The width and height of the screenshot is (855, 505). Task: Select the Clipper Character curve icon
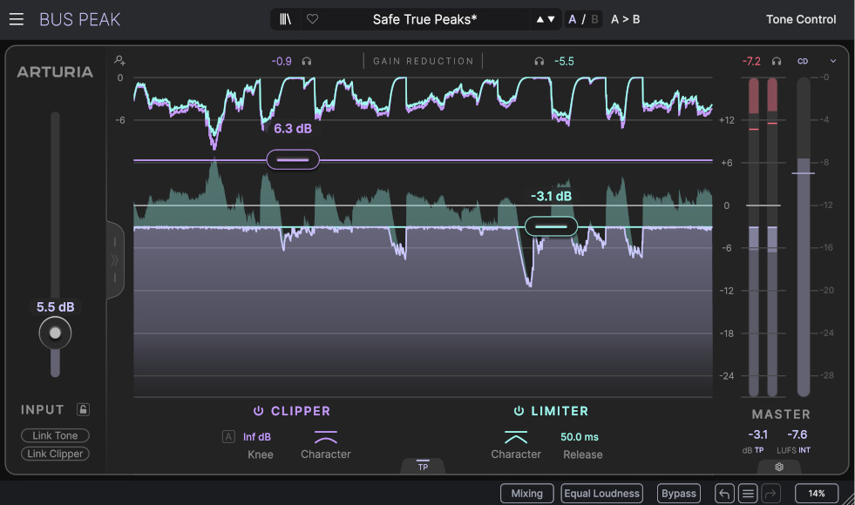pyautogui.click(x=325, y=438)
